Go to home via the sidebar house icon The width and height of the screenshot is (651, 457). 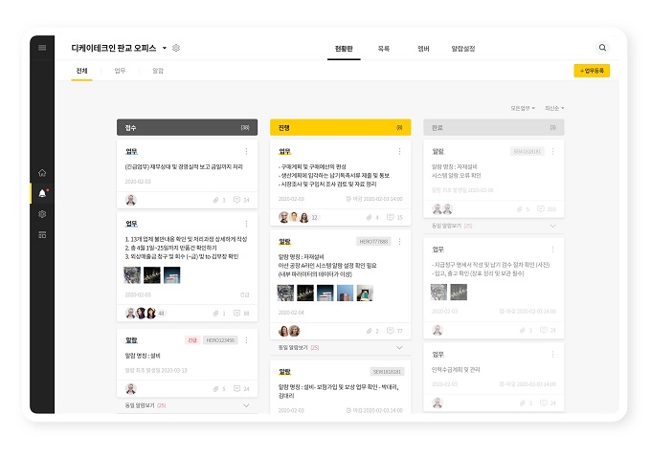pos(42,173)
